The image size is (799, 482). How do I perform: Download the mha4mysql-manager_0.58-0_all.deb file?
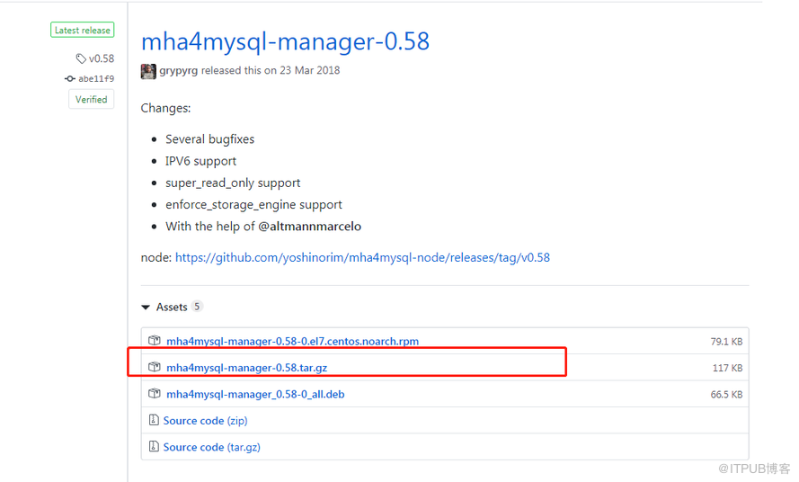pyautogui.click(x=255, y=394)
